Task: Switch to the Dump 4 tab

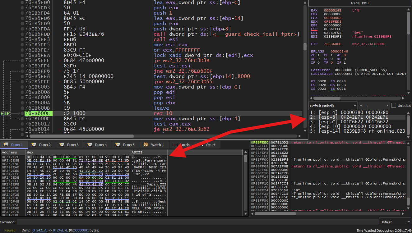Action: tap(99, 145)
